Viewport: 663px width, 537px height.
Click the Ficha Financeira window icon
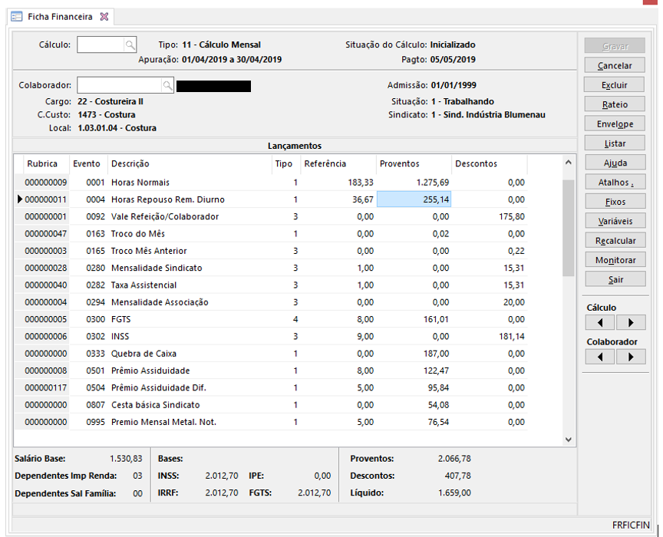coord(16,16)
